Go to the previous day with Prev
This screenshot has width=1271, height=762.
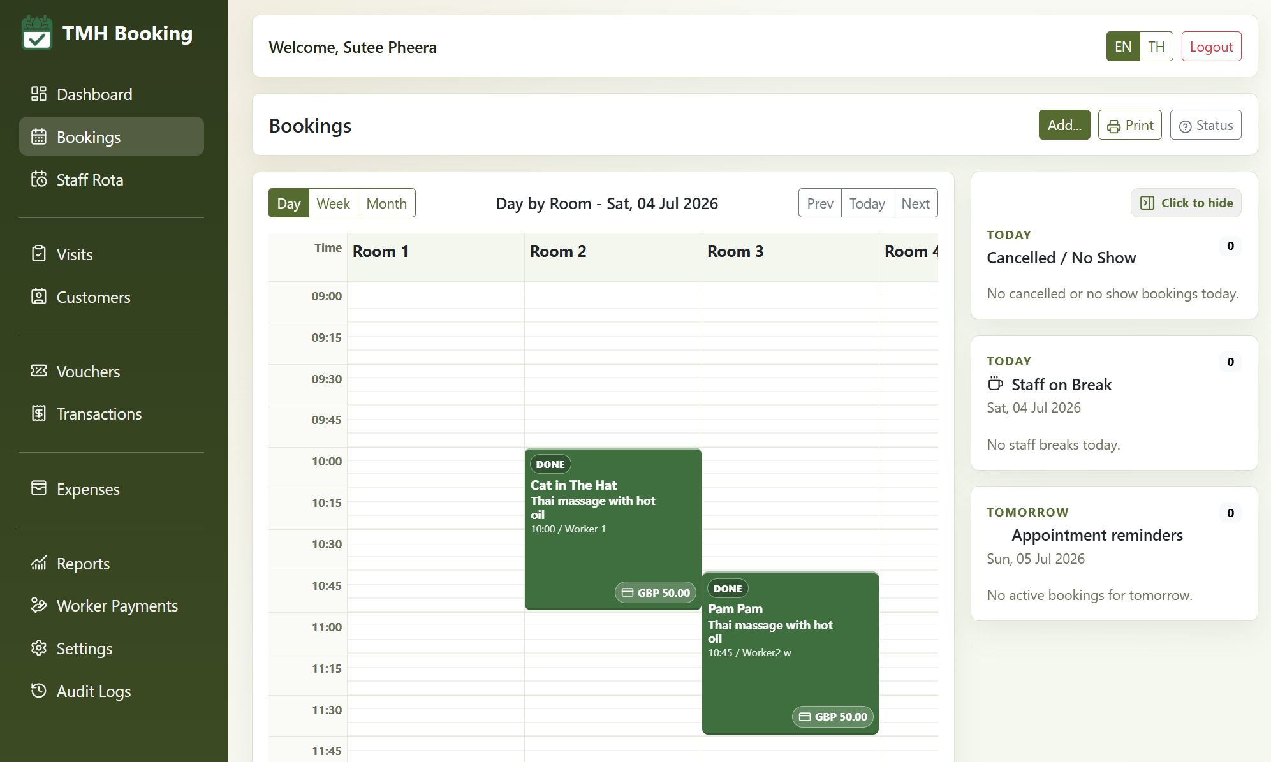click(x=820, y=203)
